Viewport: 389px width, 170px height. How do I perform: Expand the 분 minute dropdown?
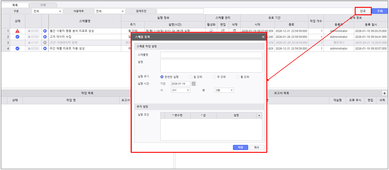[224, 90]
